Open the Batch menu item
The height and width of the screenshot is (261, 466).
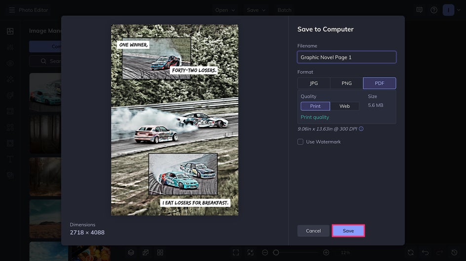pos(284,10)
